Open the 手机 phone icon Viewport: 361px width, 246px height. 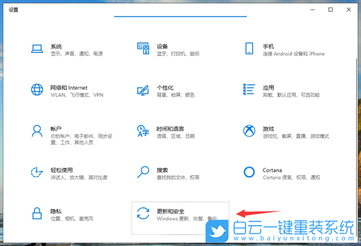249,49
